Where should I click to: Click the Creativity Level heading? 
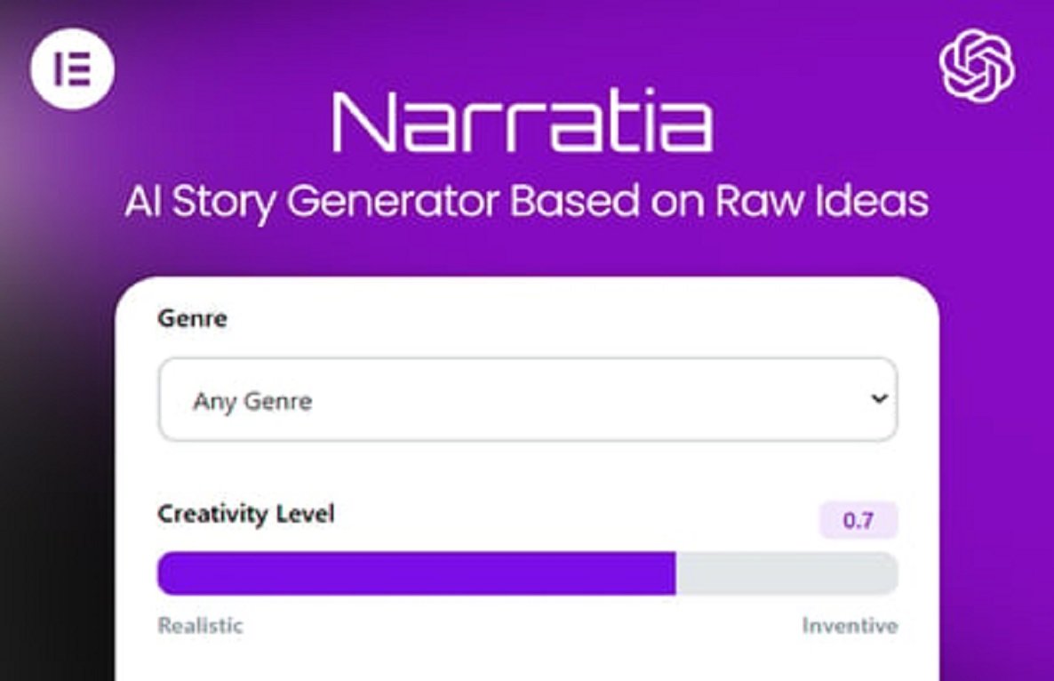click(246, 514)
